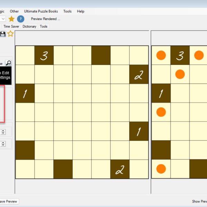This screenshot has height=207, width=207.
Task: Click the orange circle in the top-left solution cell
Action: (x=161, y=55)
